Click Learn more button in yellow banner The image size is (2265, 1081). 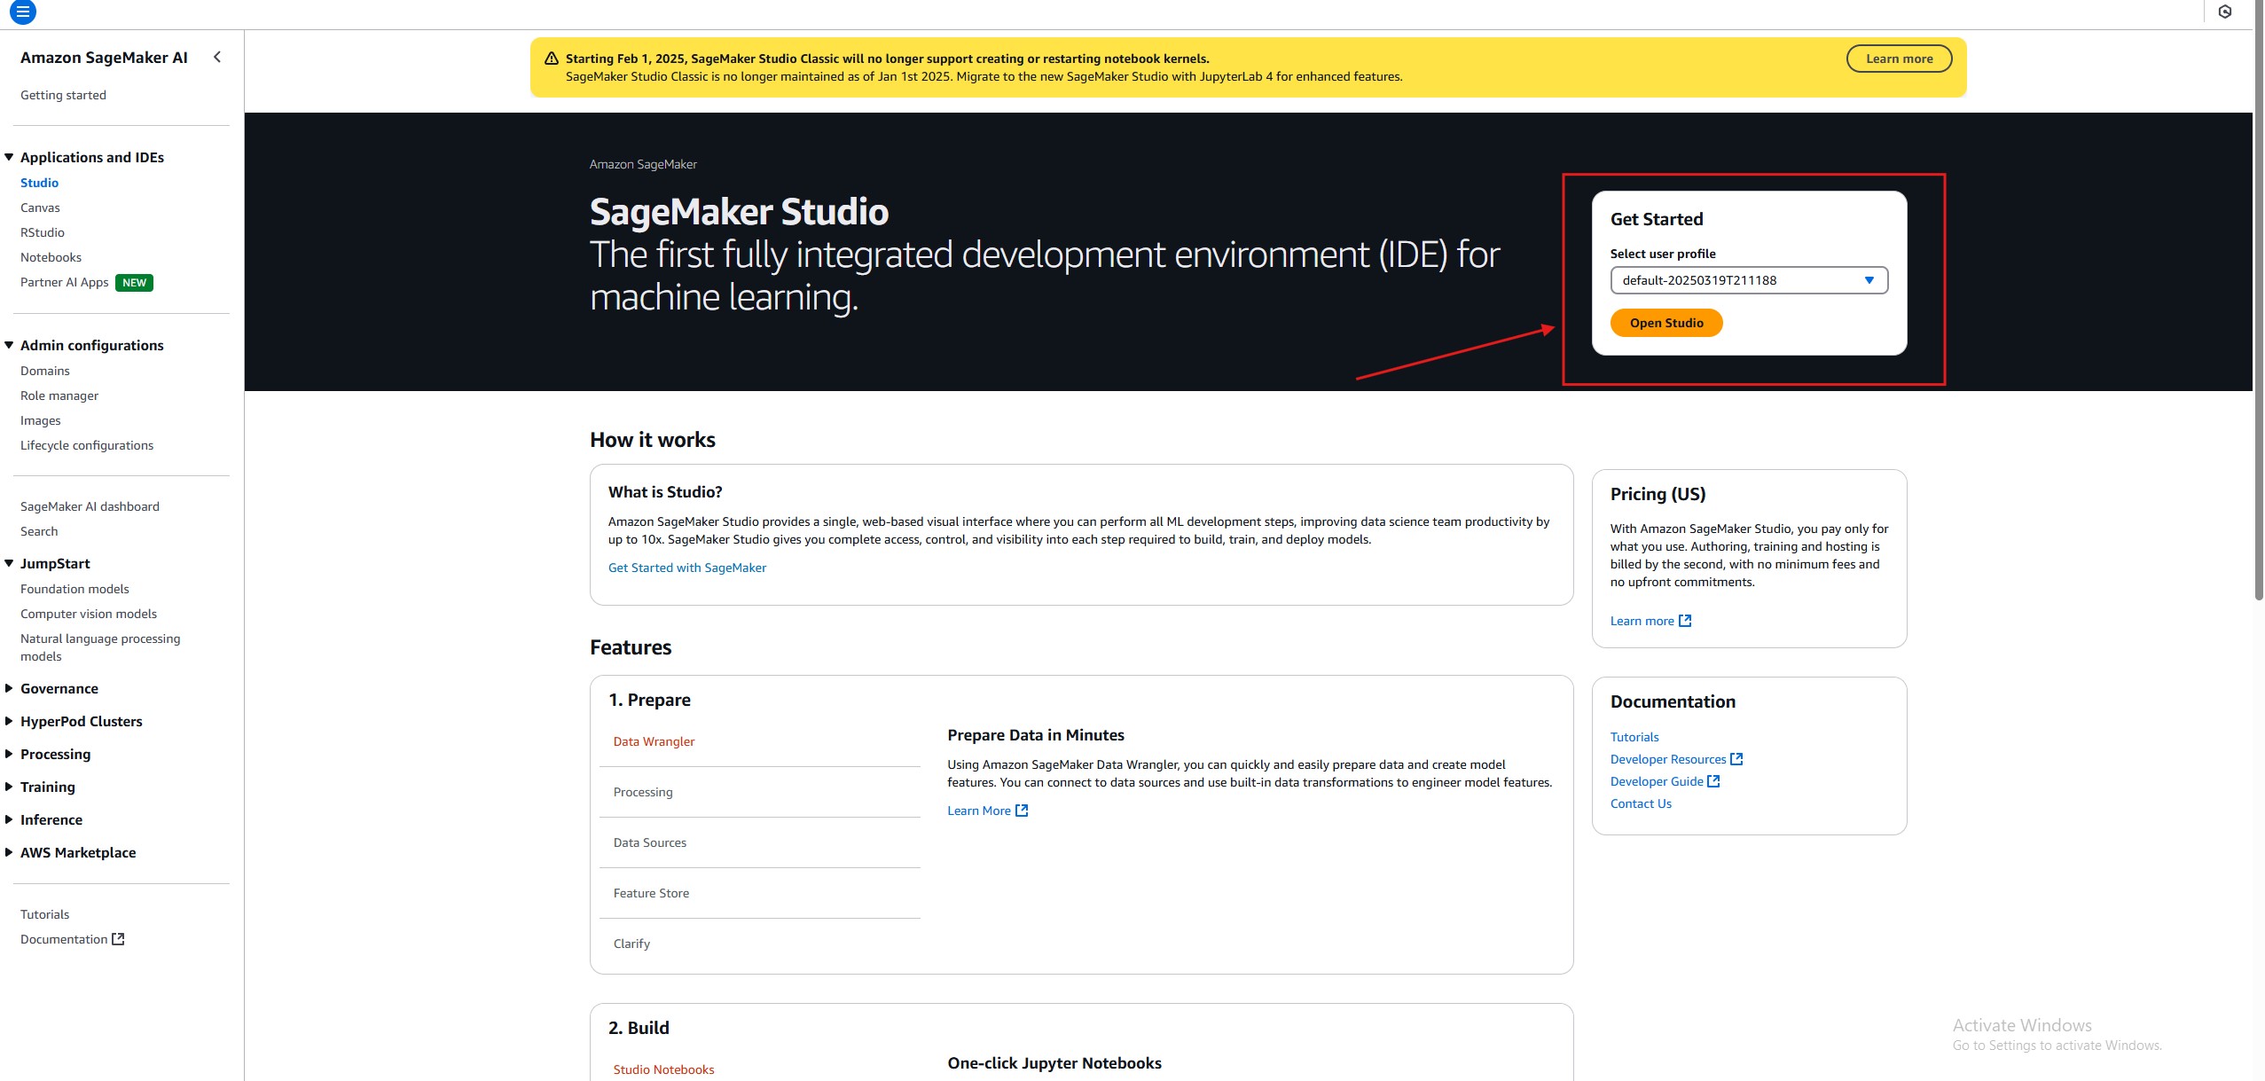pyautogui.click(x=1898, y=59)
